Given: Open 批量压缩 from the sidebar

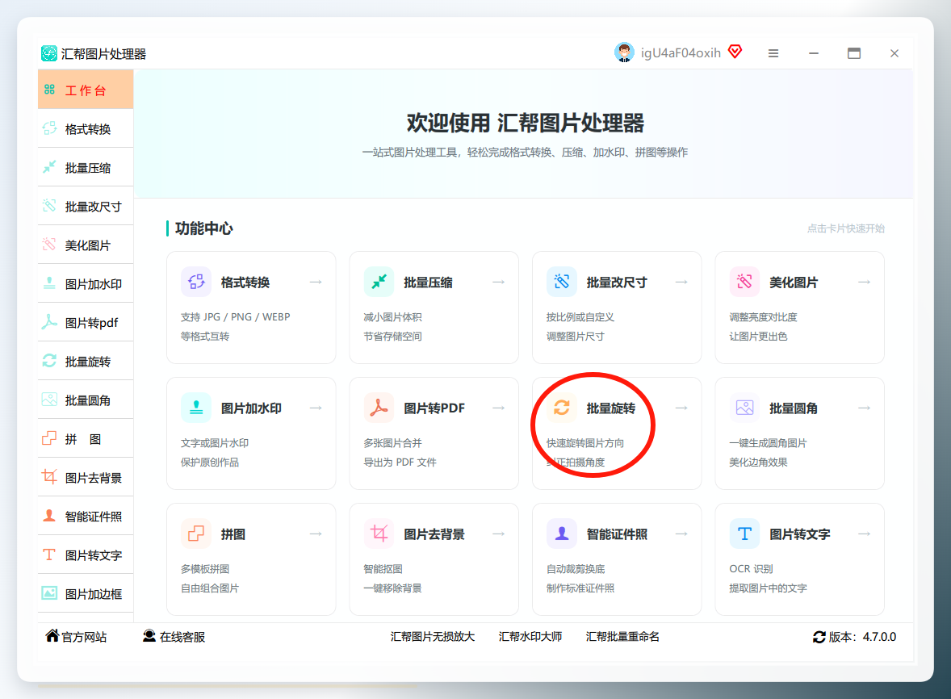Looking at the screenshot, I should pos(86,167).
